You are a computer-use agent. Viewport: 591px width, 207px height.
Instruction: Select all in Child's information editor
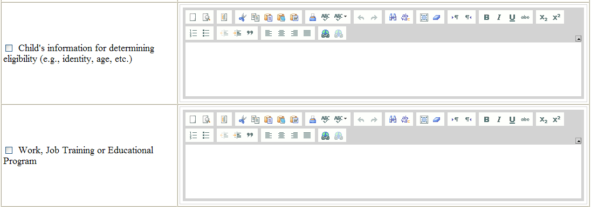(424, 17)
